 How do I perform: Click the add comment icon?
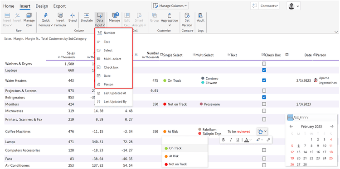(254, 6)
